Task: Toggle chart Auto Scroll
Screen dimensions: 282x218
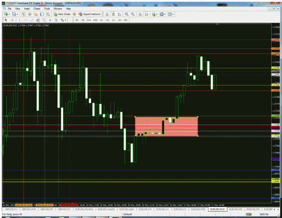Action: click(140, 14)
